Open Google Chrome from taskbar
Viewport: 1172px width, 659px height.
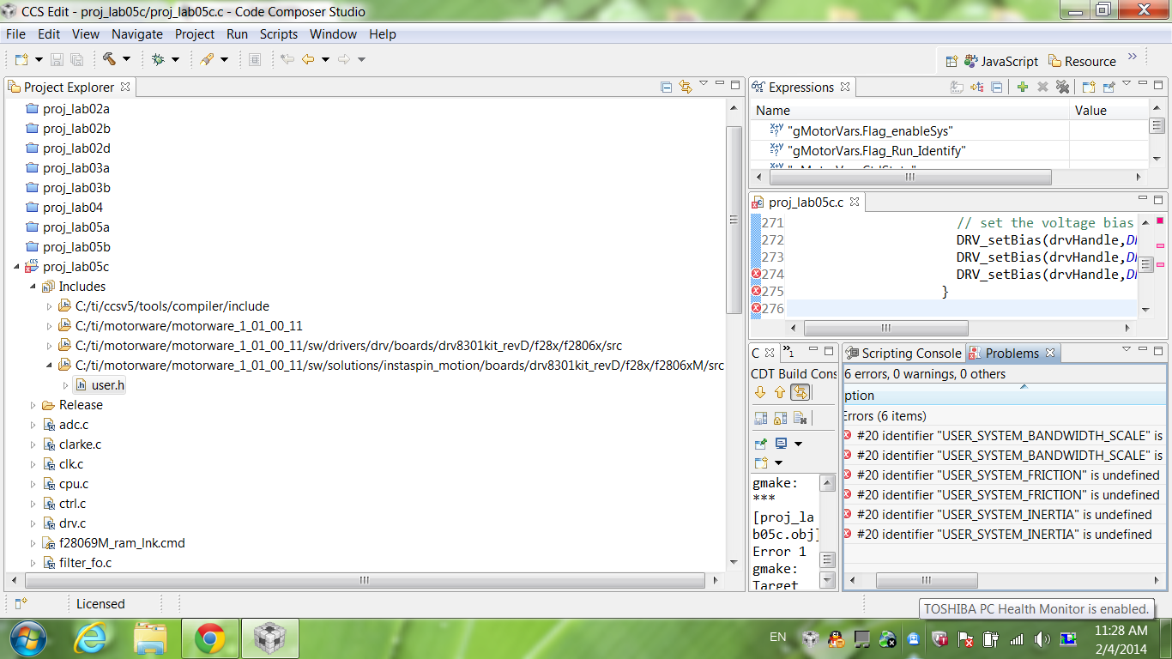(209, 638)
